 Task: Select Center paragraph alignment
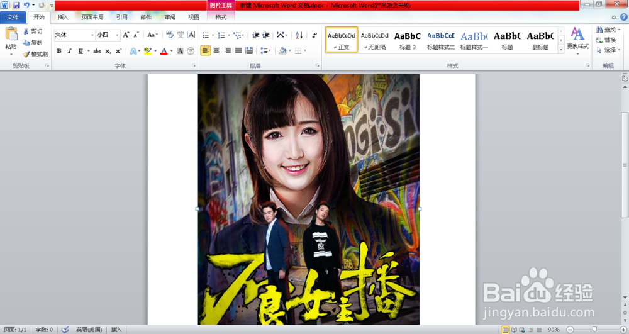click(x=216, y=50)
